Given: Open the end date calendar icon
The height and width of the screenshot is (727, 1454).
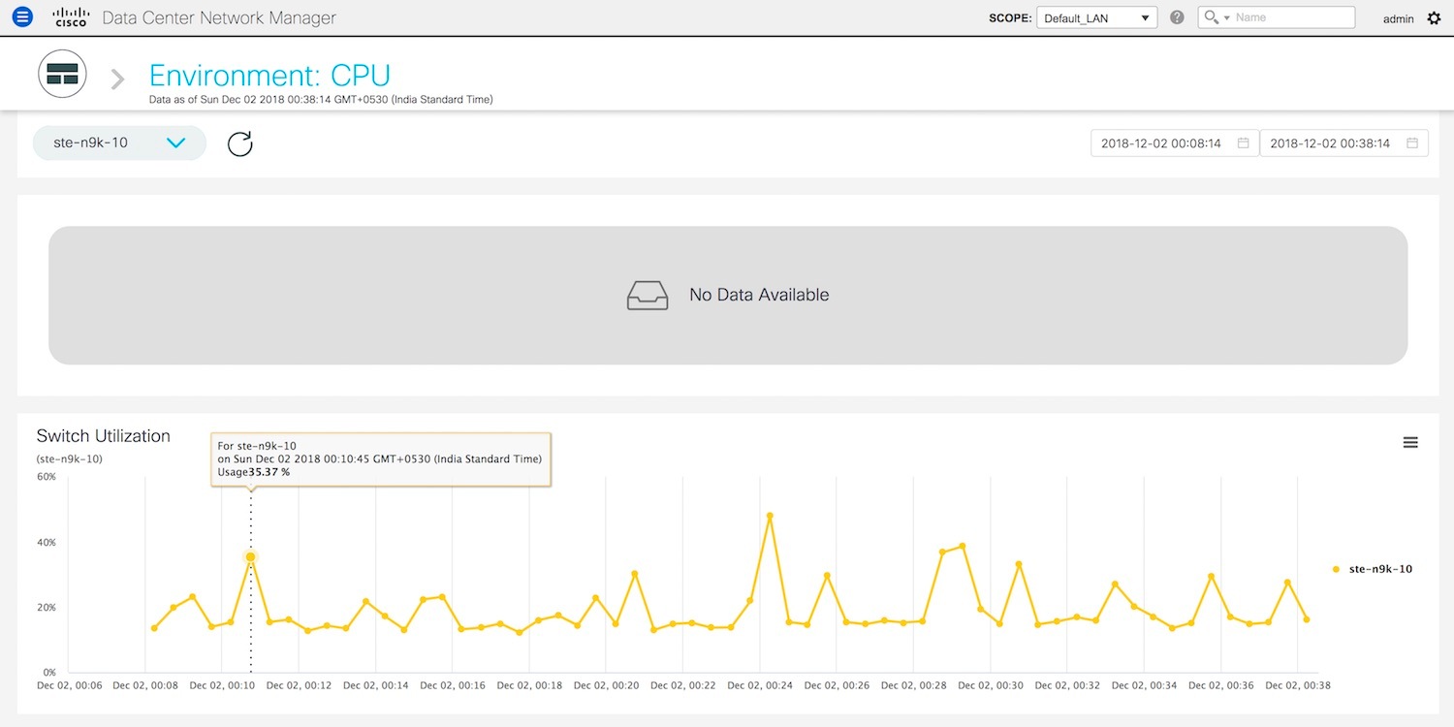Looking at the screenshot, I should click(x=1412, y=143).
